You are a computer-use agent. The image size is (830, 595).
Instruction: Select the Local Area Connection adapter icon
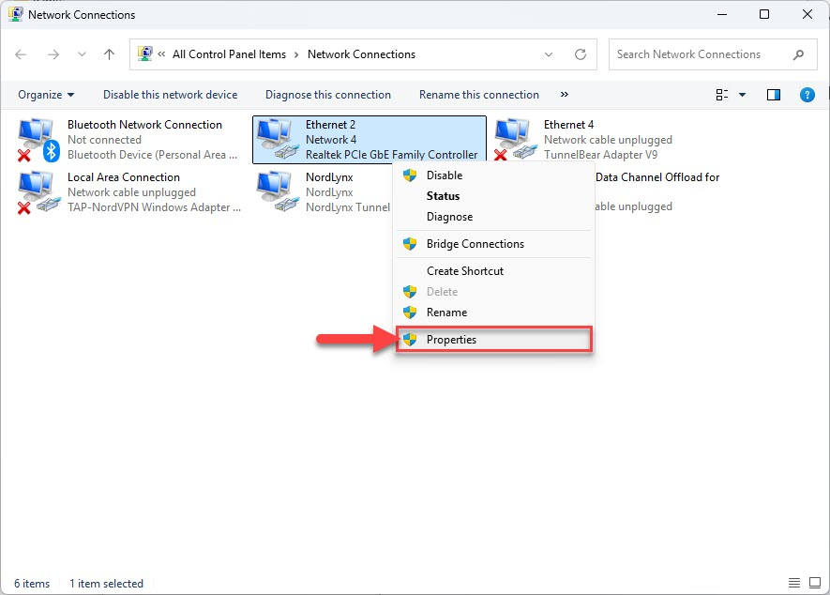pyautogui.click(x=38, y=192)
